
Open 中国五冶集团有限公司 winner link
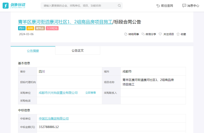(x=54, y=118)
